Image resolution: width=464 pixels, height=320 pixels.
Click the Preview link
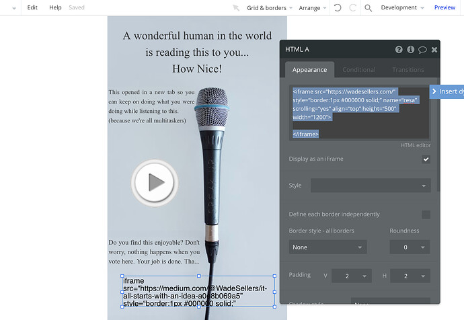click(444, 7)
